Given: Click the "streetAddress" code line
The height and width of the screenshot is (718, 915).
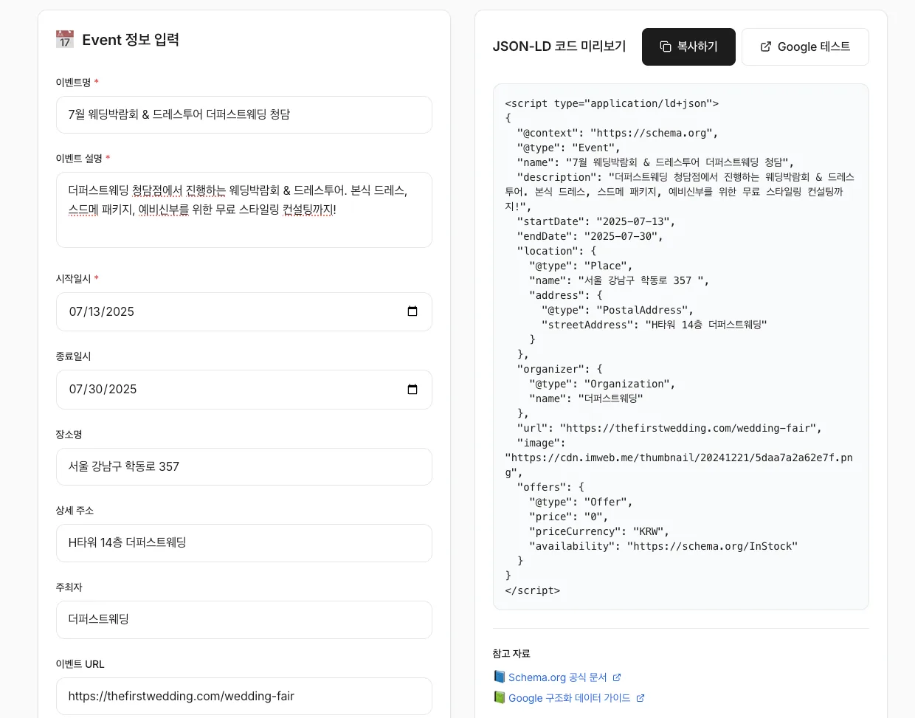Looking at the screenshot, I should pyautogui.click(x=655, y=325).
